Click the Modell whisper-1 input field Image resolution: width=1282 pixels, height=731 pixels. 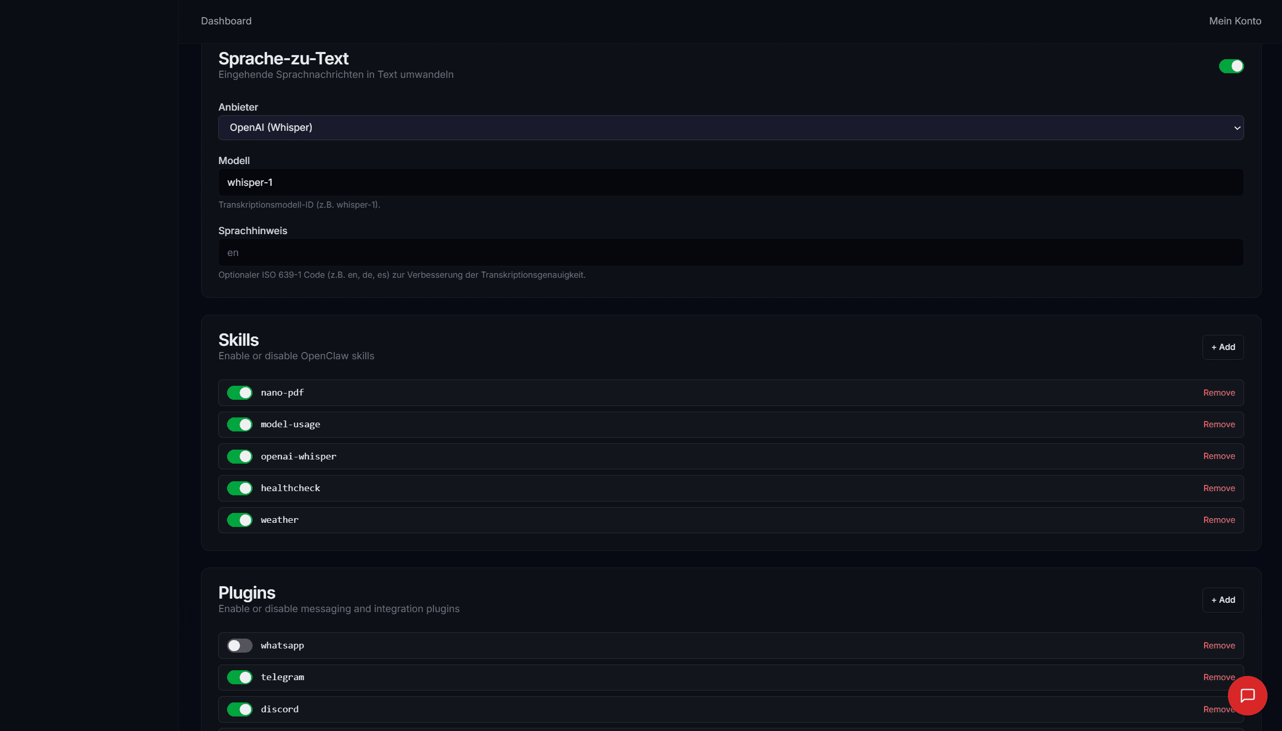731,183
